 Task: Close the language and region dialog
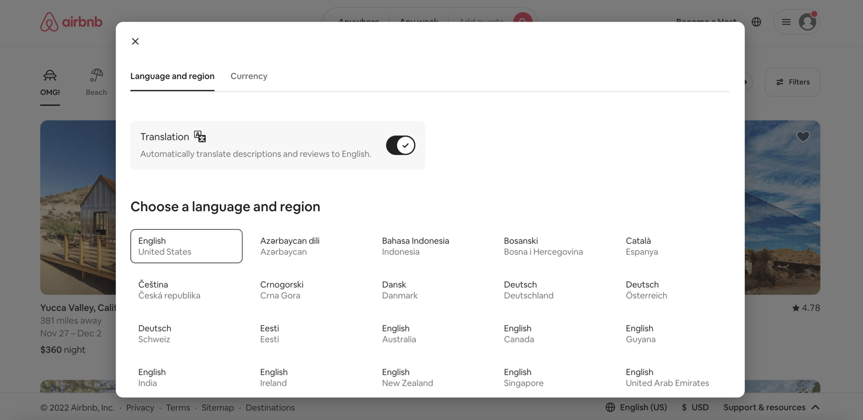coord(135,41)
